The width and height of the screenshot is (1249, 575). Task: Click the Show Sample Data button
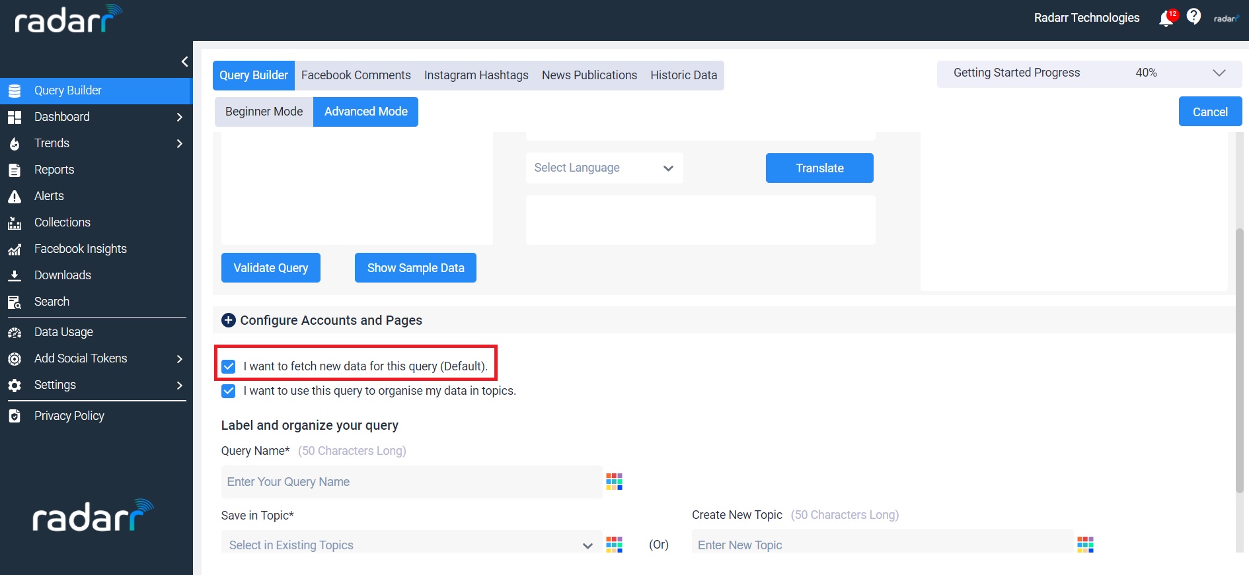click(416, 268)
